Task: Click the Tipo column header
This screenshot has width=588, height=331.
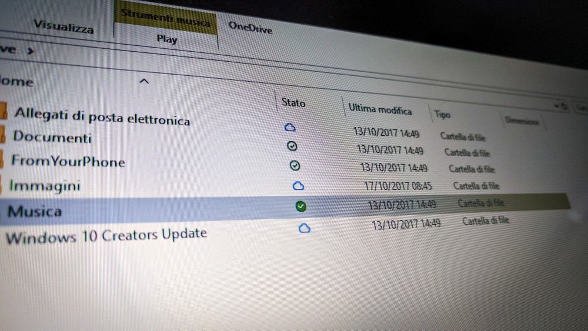Action: (x=442, y=114)
